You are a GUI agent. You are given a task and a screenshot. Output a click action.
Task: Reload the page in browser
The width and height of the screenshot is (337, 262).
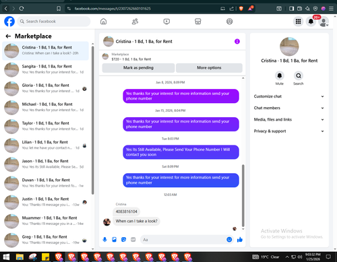coord(22,9)
